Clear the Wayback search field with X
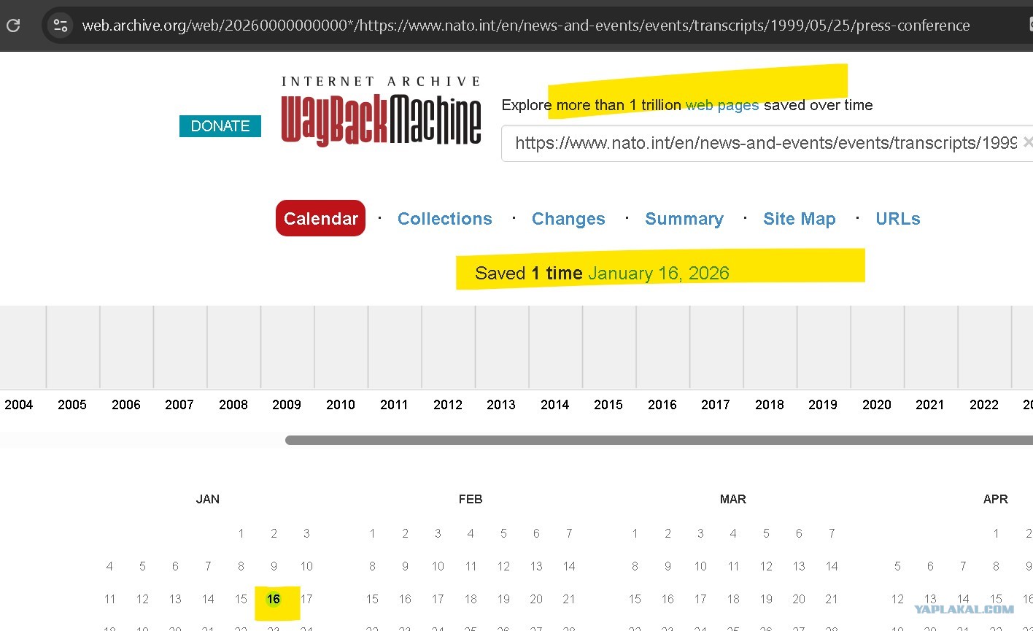 click(1027, 142)
